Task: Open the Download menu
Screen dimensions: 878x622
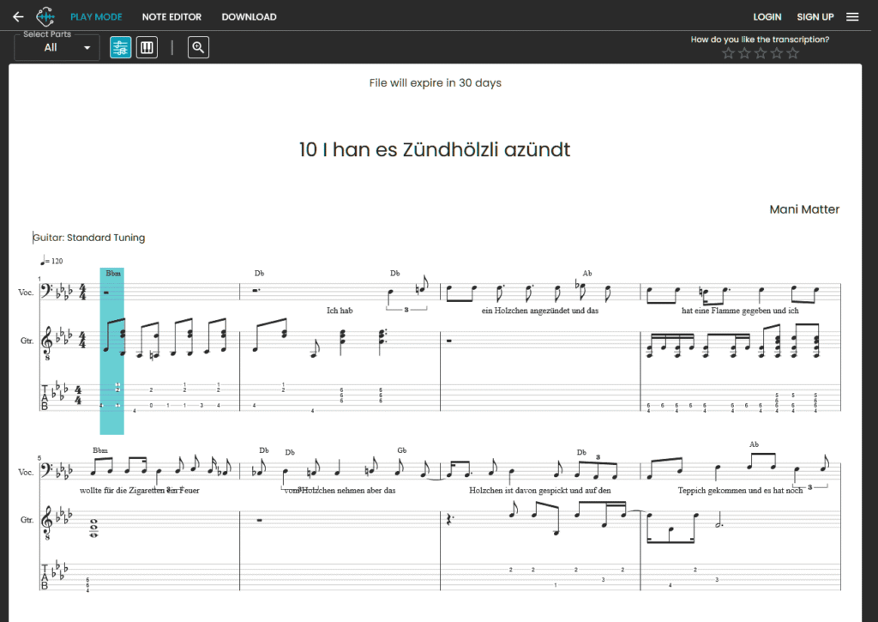Action: click(x=249, y=16)
